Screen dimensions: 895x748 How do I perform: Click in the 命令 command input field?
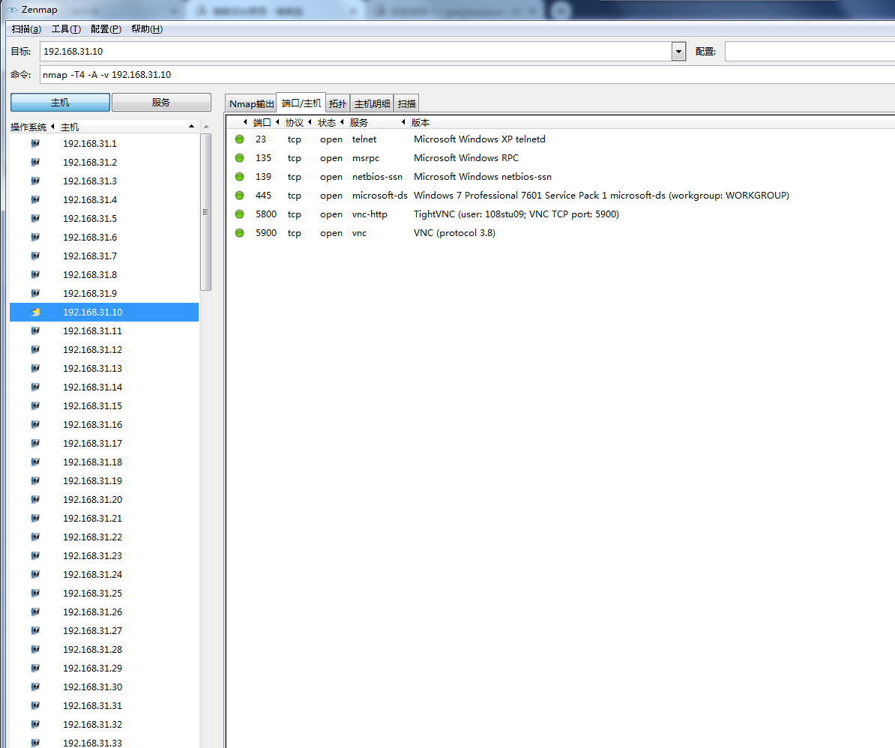point(468,75)
